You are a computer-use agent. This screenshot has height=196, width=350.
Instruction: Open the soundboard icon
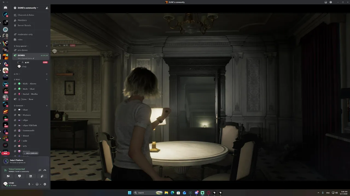tap(42, 176)
